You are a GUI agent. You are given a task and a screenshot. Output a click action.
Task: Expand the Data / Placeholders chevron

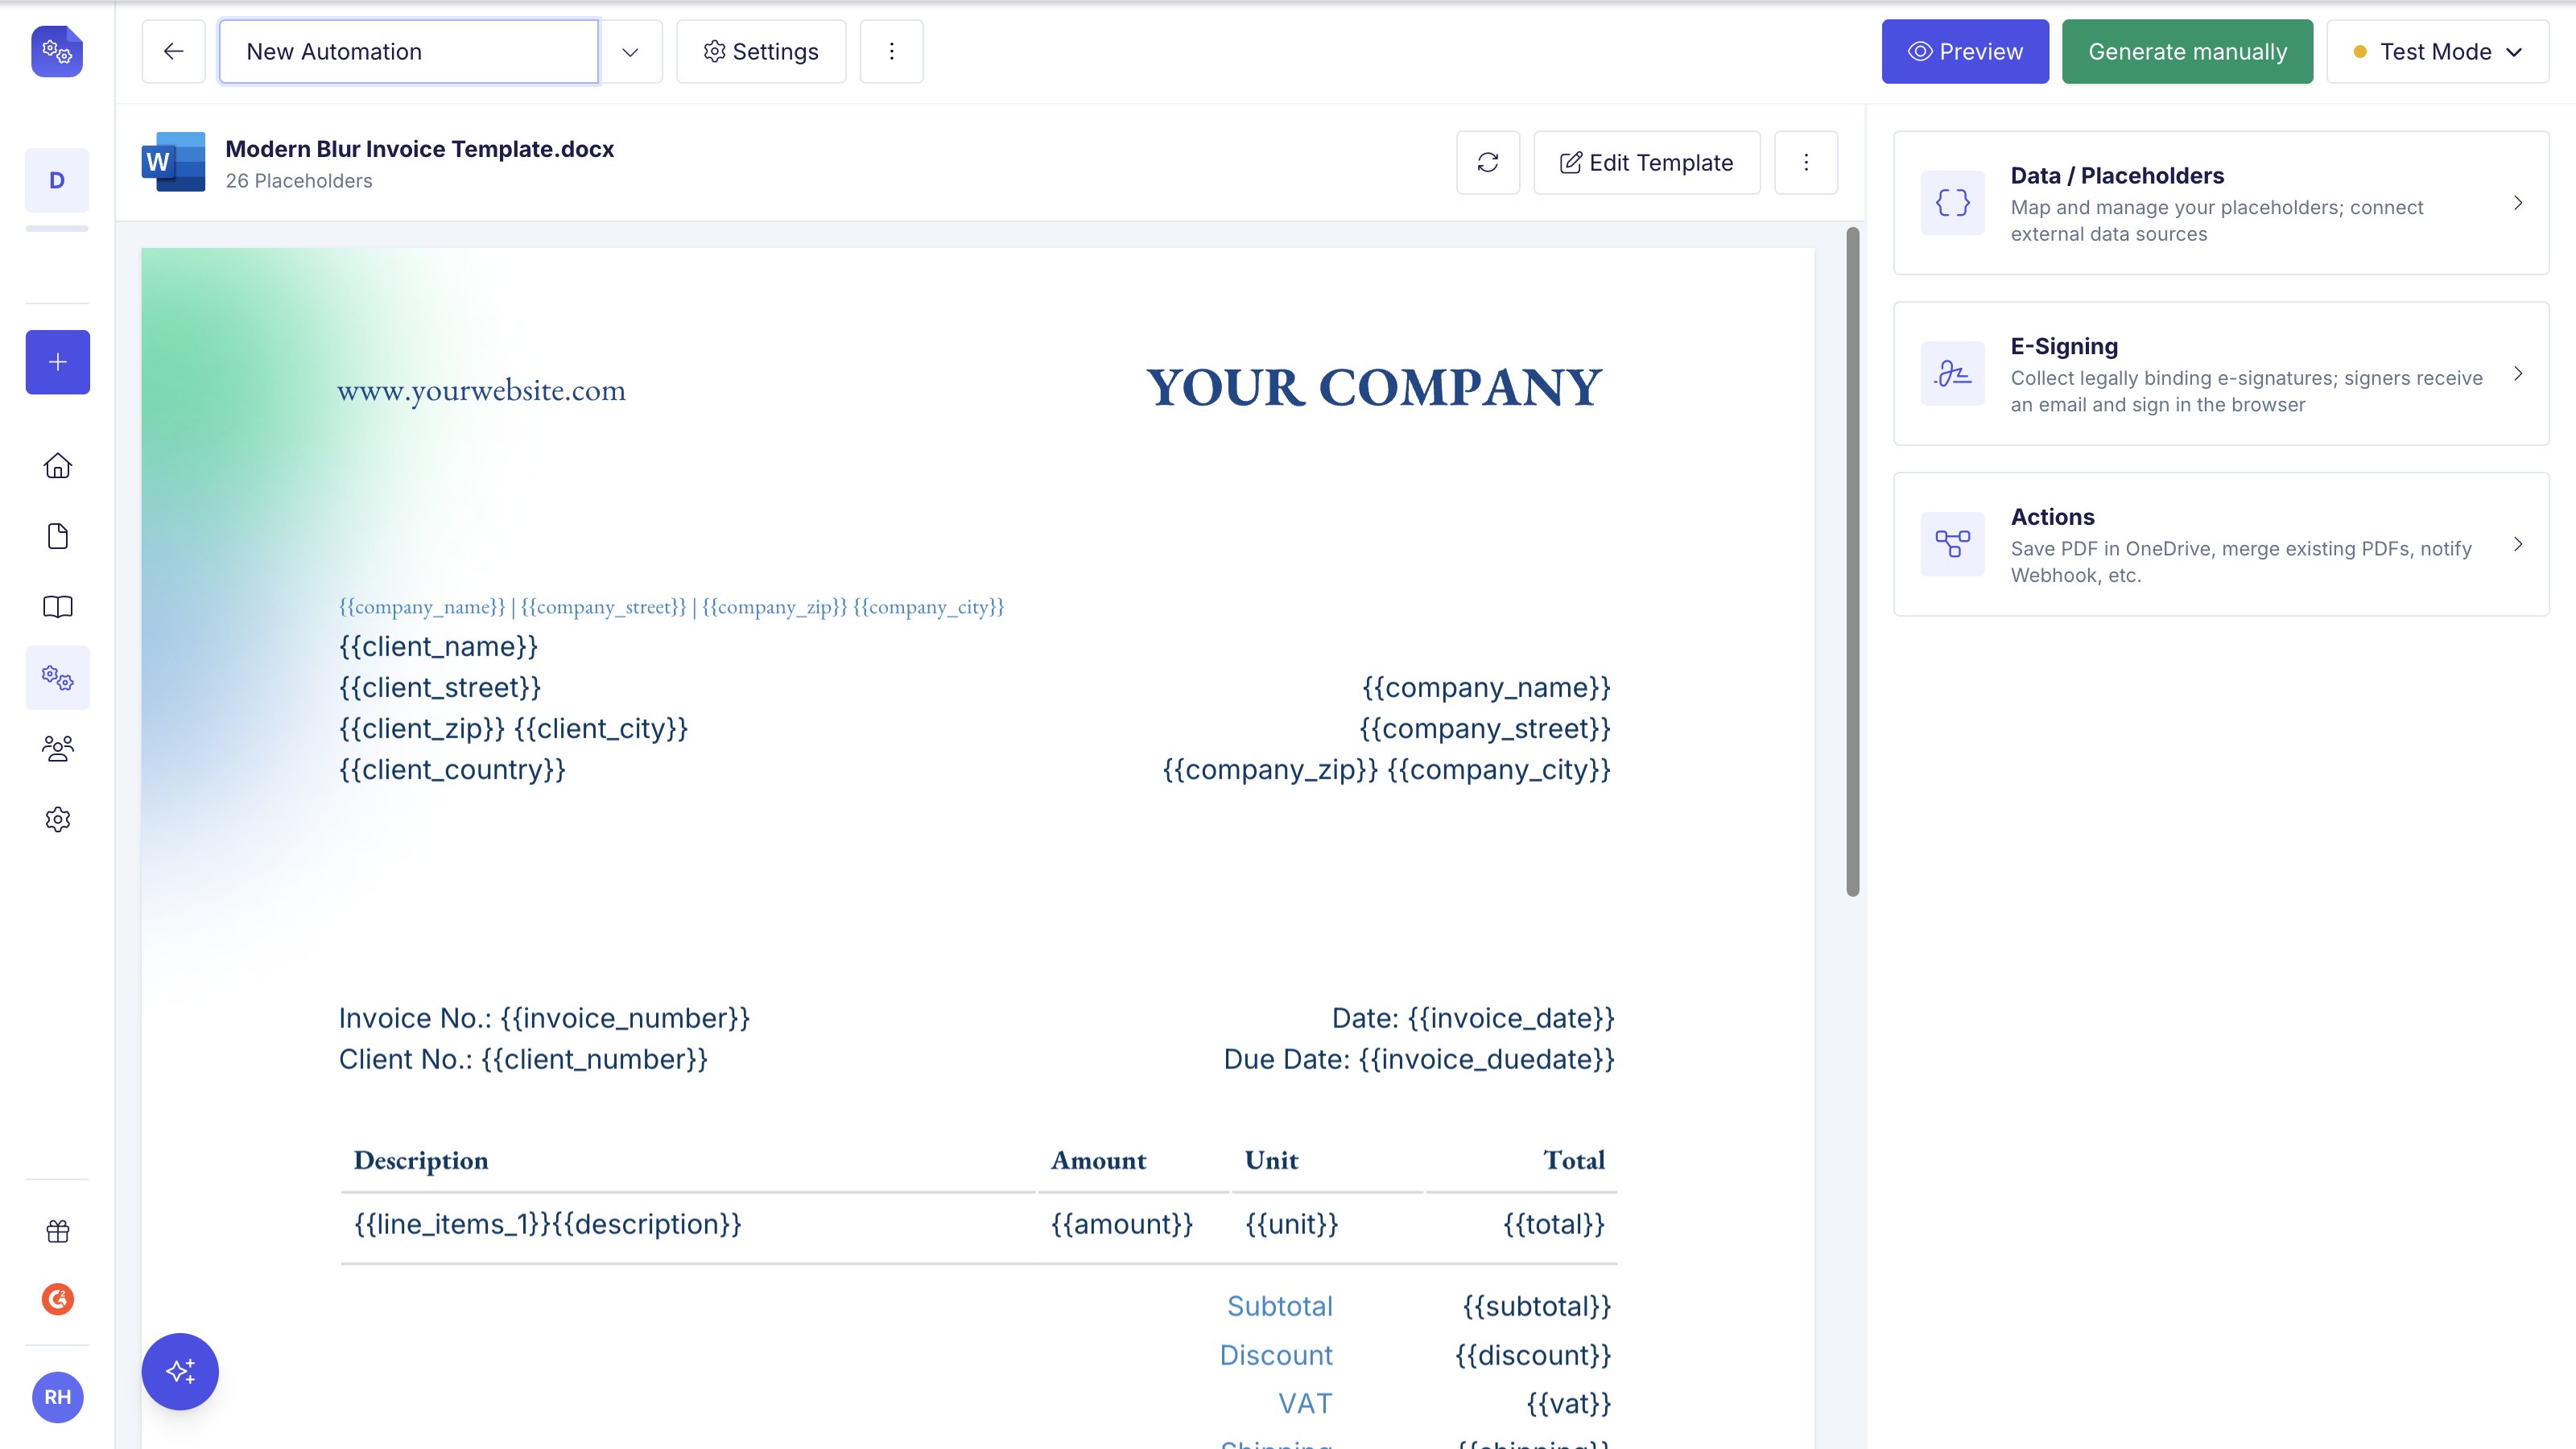point(2518,203)
